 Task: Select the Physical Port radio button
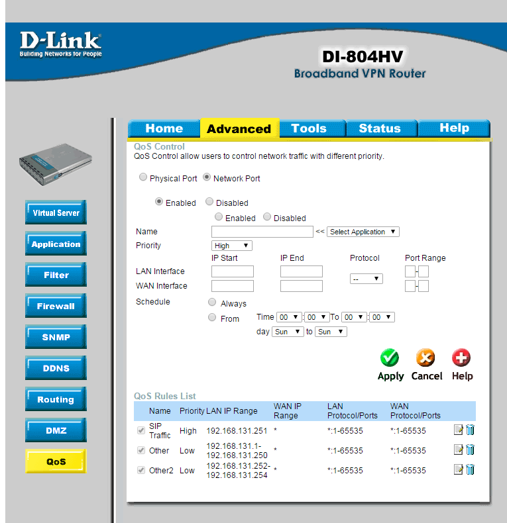pyautogui.click(x=143, y=178)
